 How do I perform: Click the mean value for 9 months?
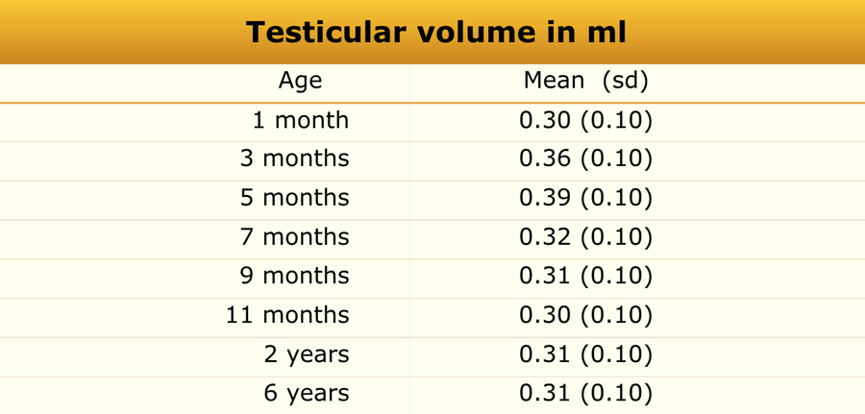585,277
